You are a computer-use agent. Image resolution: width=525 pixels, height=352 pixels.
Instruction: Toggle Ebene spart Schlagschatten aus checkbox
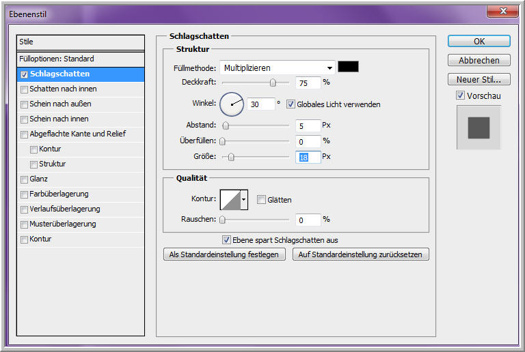(226, 240)
